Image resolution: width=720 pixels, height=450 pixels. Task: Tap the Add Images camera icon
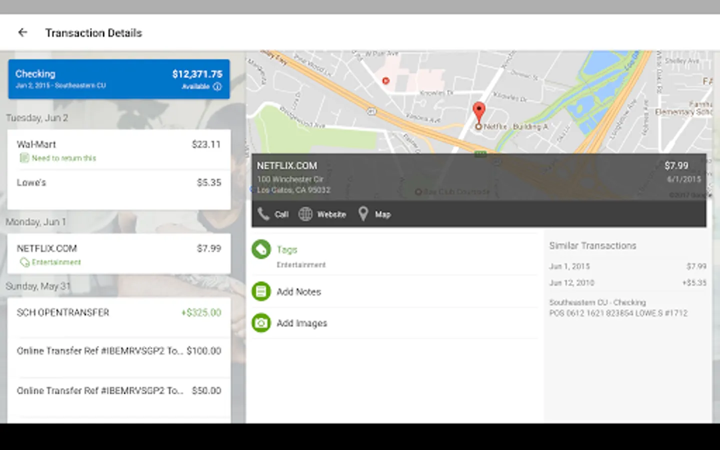[261, 323]
